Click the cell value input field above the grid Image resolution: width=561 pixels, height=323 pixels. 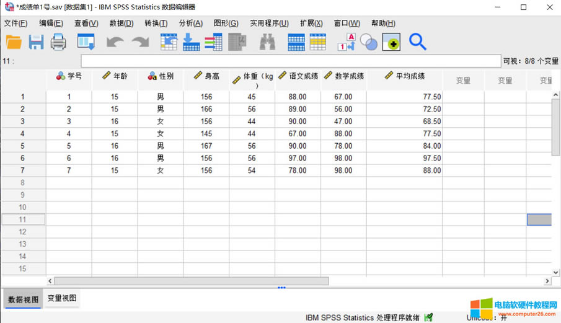point(290,61)
